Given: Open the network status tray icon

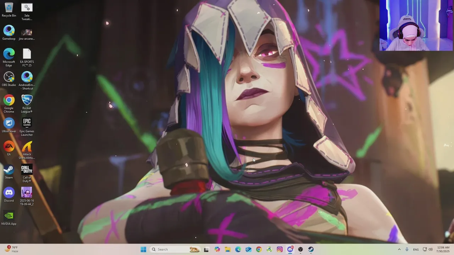Looking at the screenshot, I should pyautogui.click(x=425, y=249).
